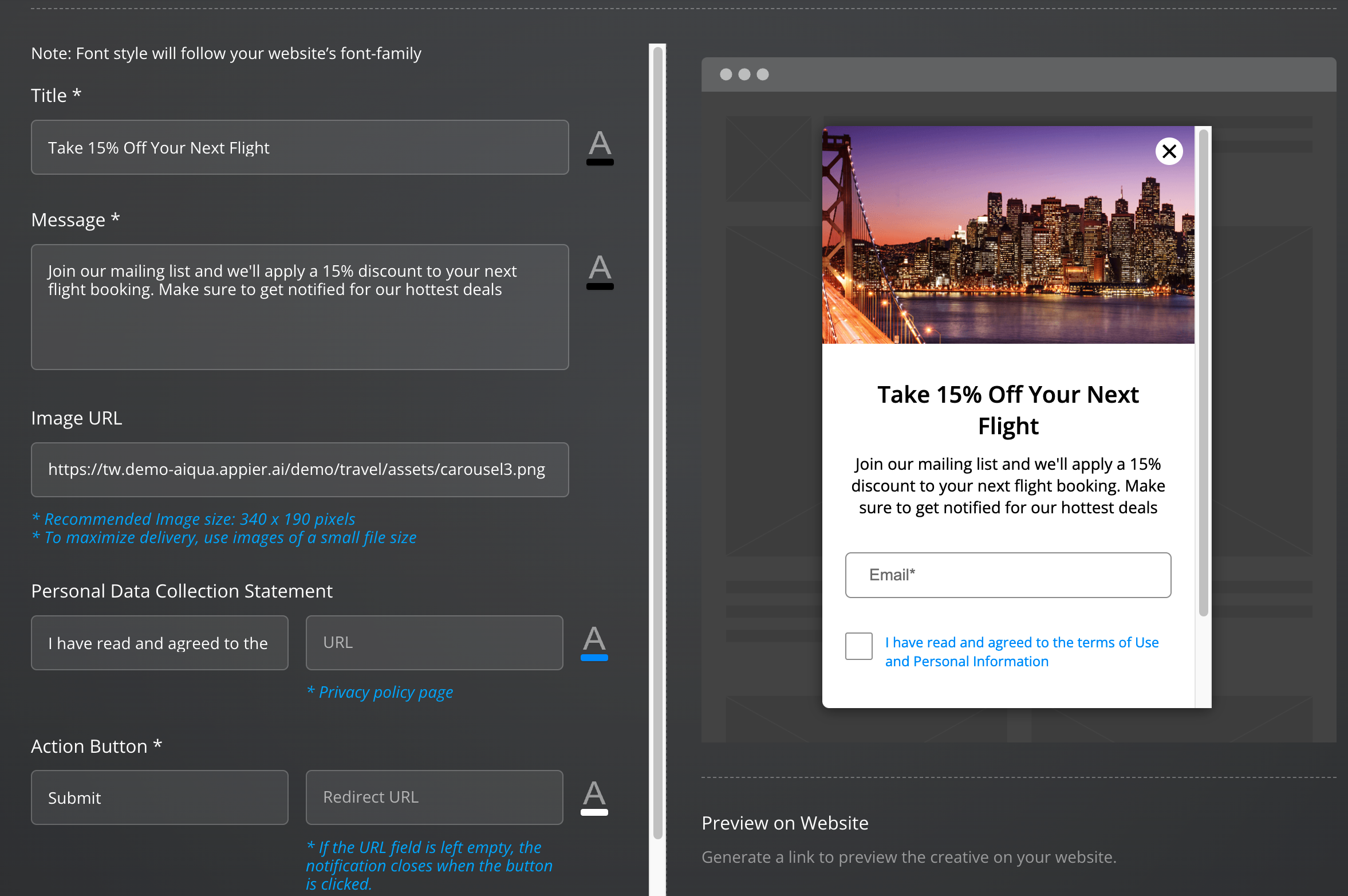The image size is (1348, 896).
Task: Click the Submit button label field
Action: (159, 797)
